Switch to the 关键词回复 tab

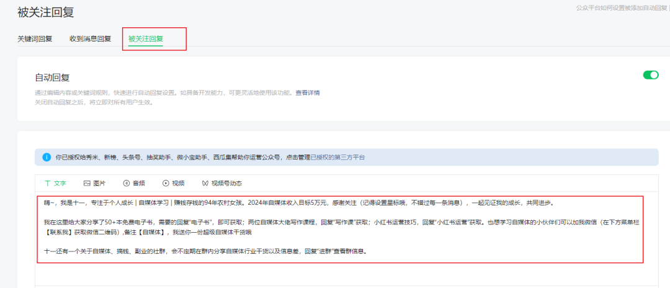[35, 39]
